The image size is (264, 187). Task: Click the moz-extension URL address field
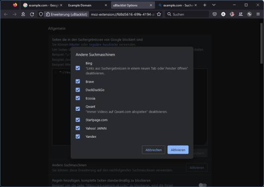tap(122, 14)
